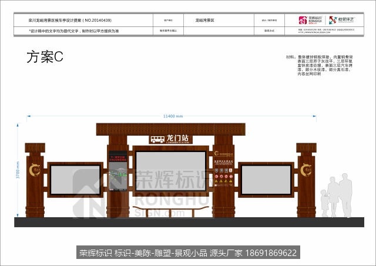Click the red Ronghui logo in header
Image resolution: width=376 pixels, height=266 pixels.
point(303,21)
